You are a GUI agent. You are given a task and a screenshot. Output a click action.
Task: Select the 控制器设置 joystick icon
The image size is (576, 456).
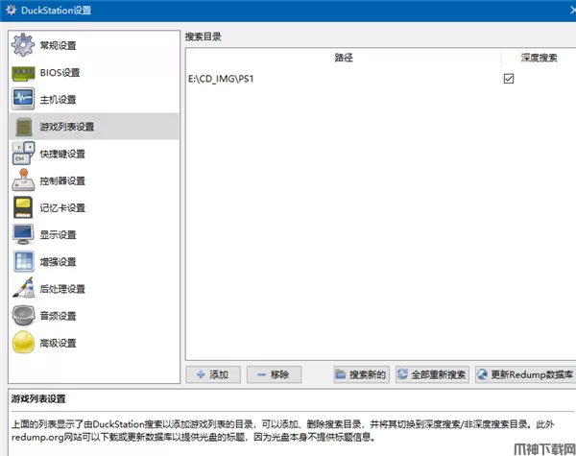[x=23, y=180]
